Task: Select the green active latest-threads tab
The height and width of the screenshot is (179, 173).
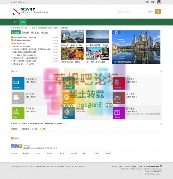Action: point(16,33)
